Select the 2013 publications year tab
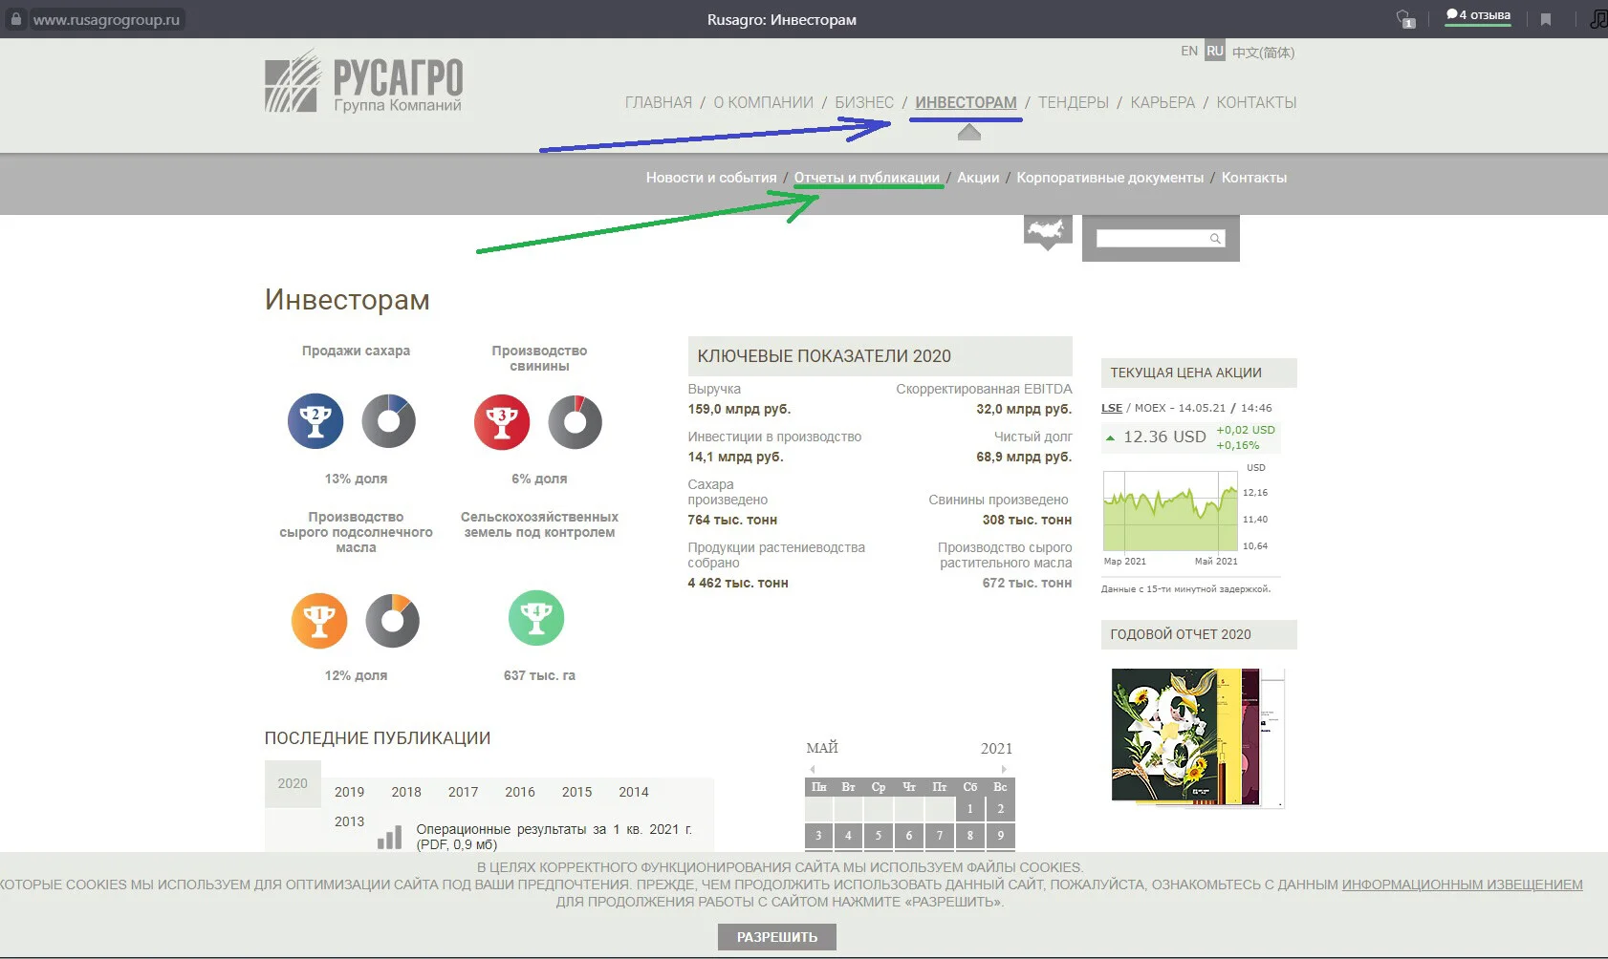 pos(349,821)
